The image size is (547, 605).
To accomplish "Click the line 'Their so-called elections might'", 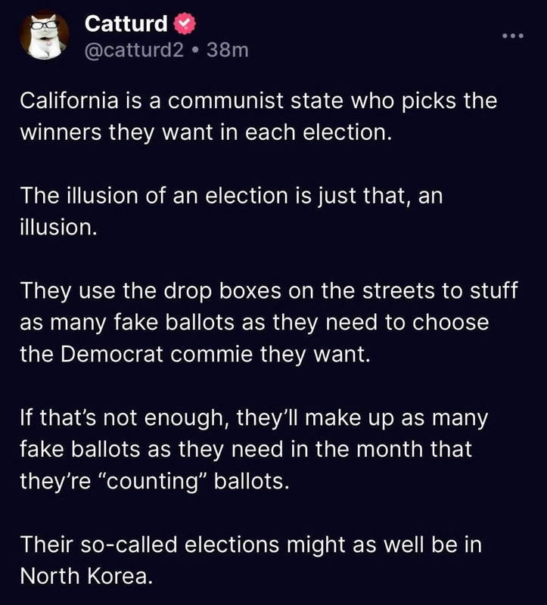I will [x=251, y=544].
